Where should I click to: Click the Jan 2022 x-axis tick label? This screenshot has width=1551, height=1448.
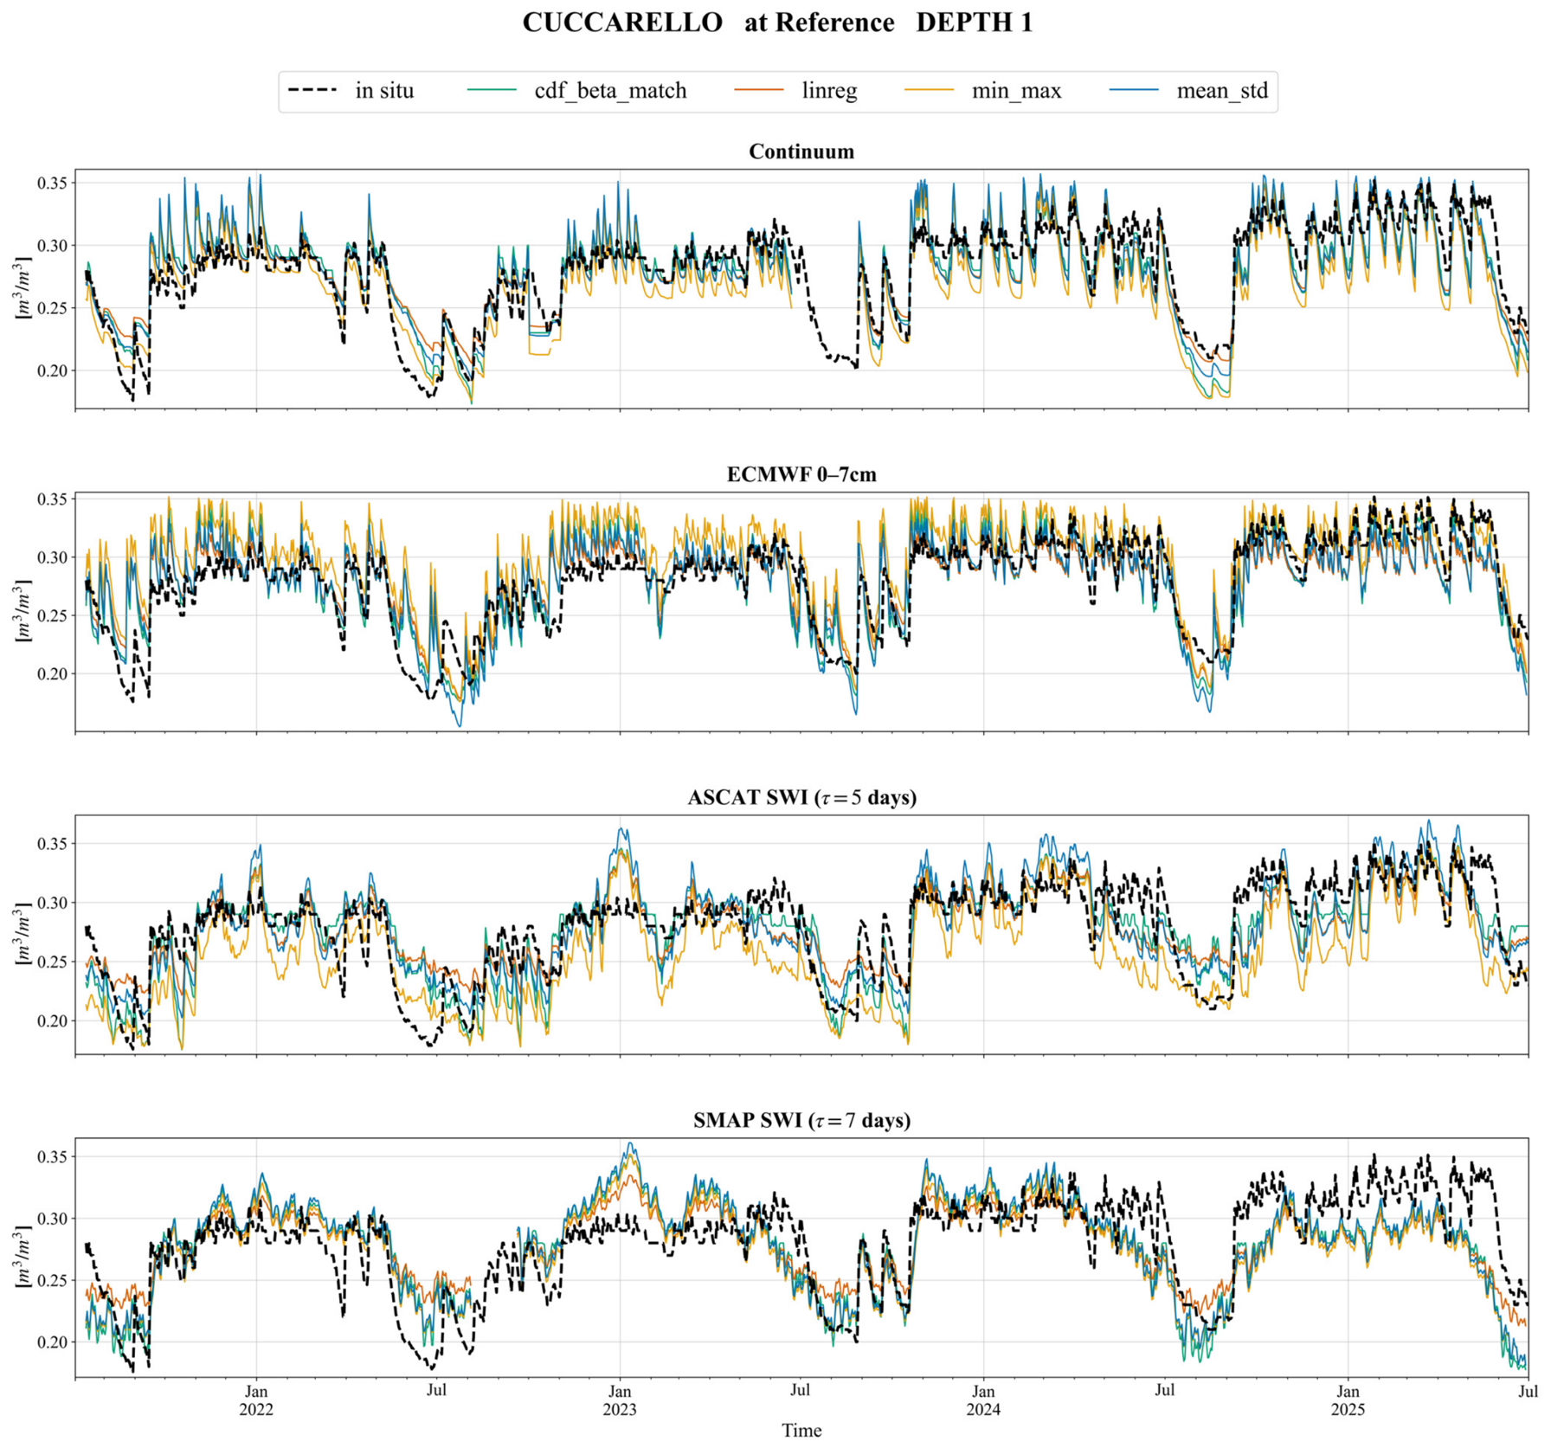256,1400
